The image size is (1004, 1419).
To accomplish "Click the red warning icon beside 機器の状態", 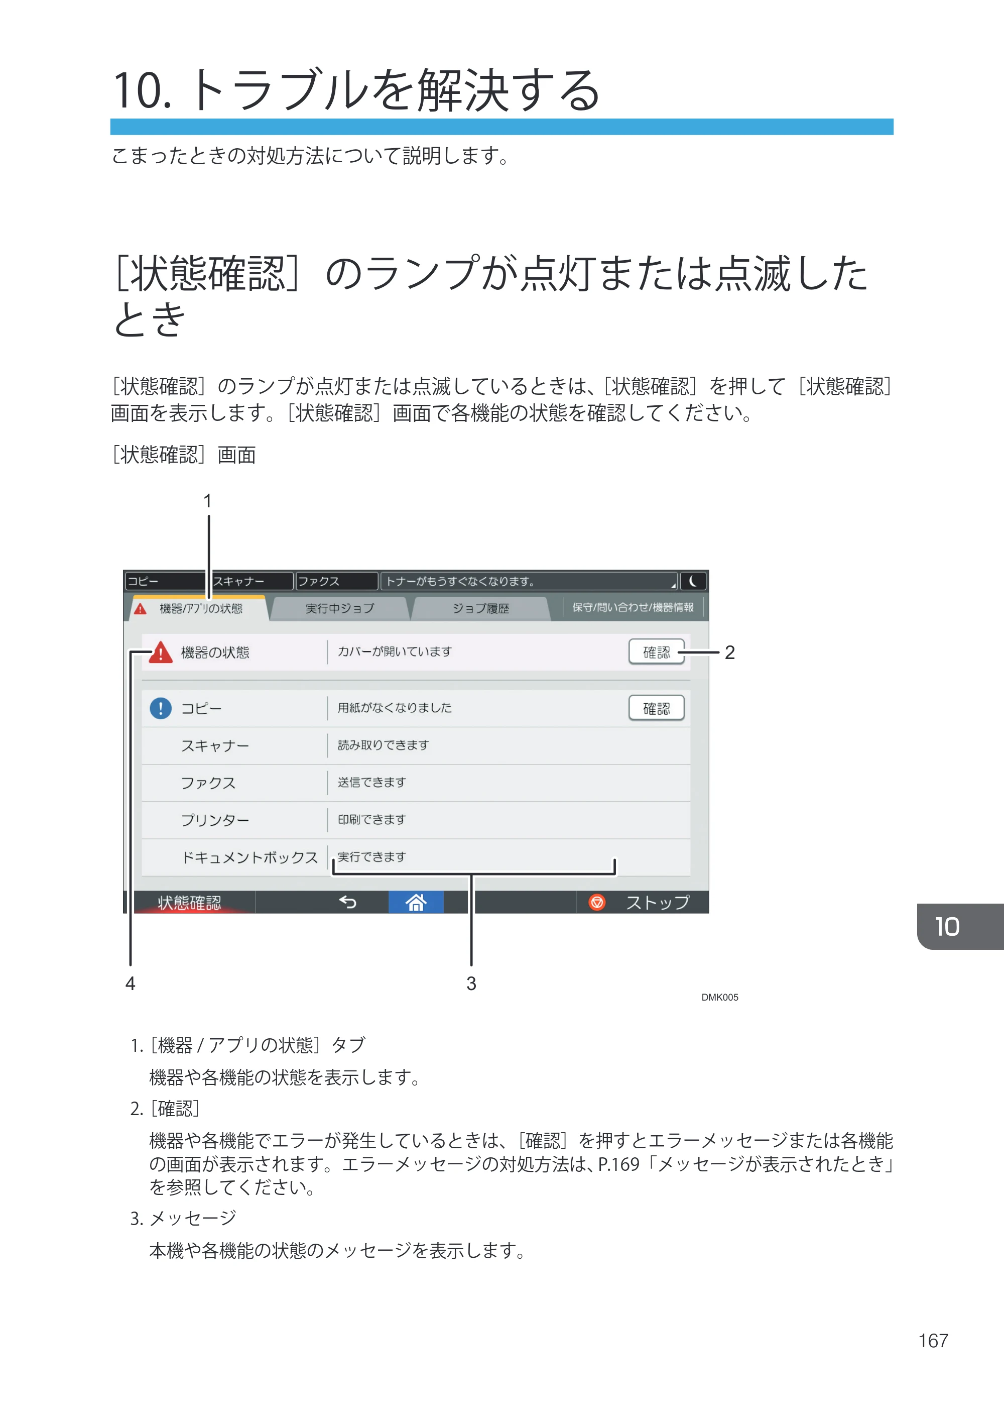I will 161,652.
